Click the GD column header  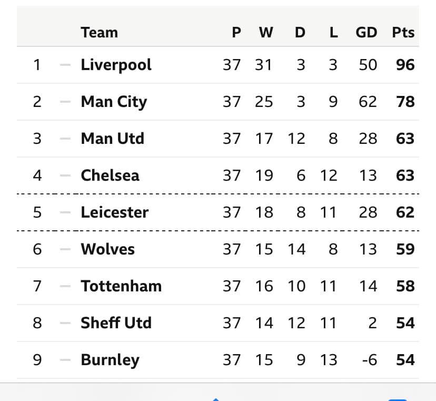366,33
